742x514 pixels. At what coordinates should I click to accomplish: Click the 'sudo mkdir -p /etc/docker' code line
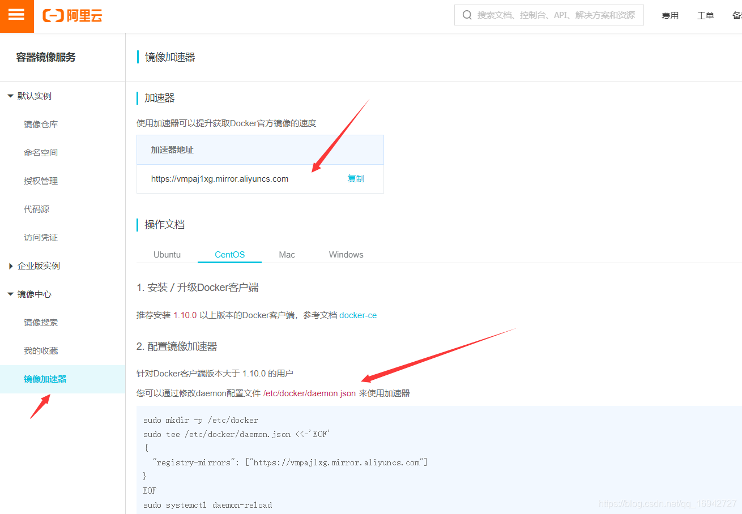[x=201, y=421]
